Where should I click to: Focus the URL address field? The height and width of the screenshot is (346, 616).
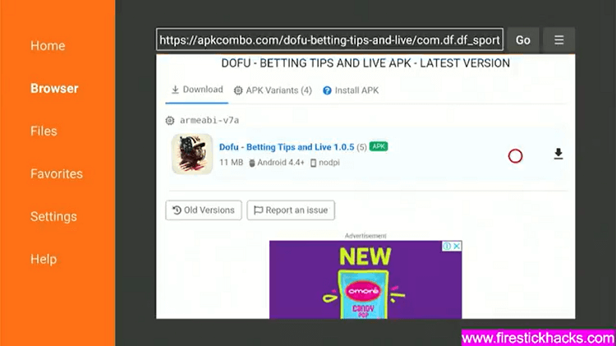coord(329,39)
